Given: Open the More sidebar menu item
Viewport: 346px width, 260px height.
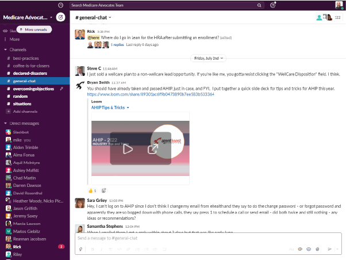Looking at the screenshot, I should click(x=14, y=39).
